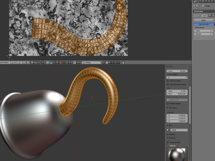Enable the Textured Solid checkbox
The height and width of the screenshot is (161, 215).
click(168, 142)
